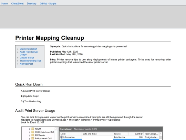Click the tree pane scroll up arrow

tap(56, 129)
